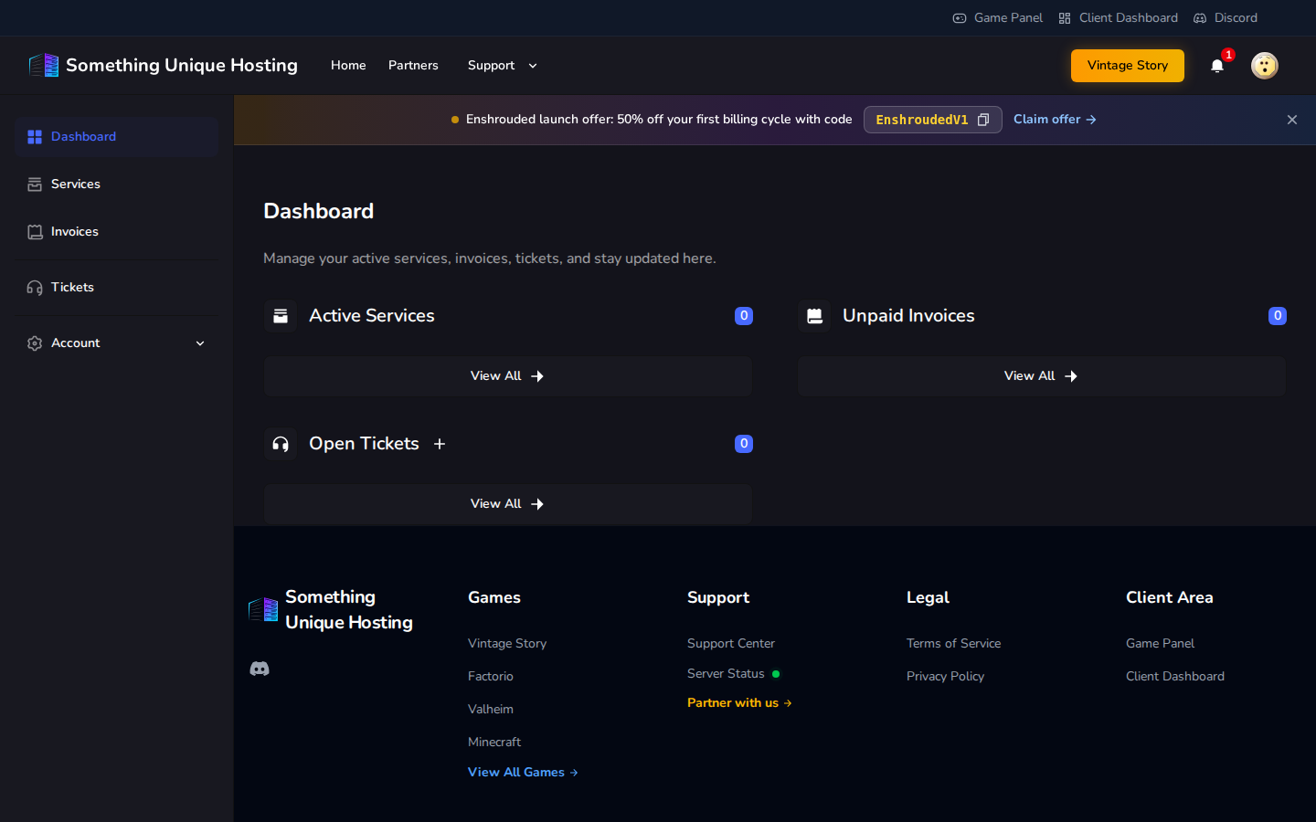Open Support Center footer link

click(x=731, y=644)
